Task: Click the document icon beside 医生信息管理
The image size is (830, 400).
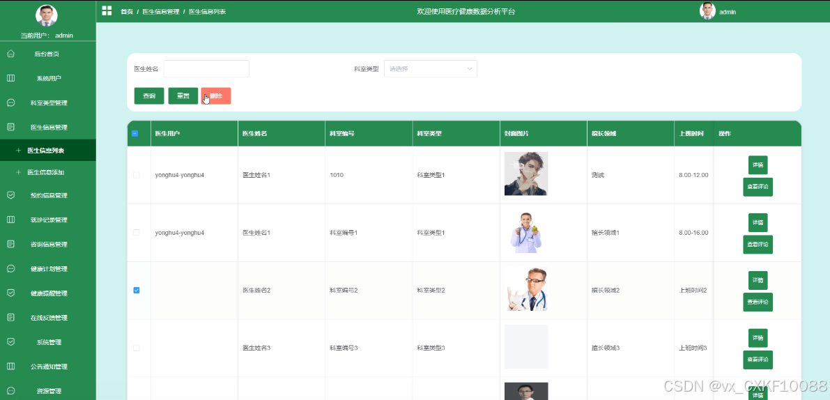Action: coord(10,127)
